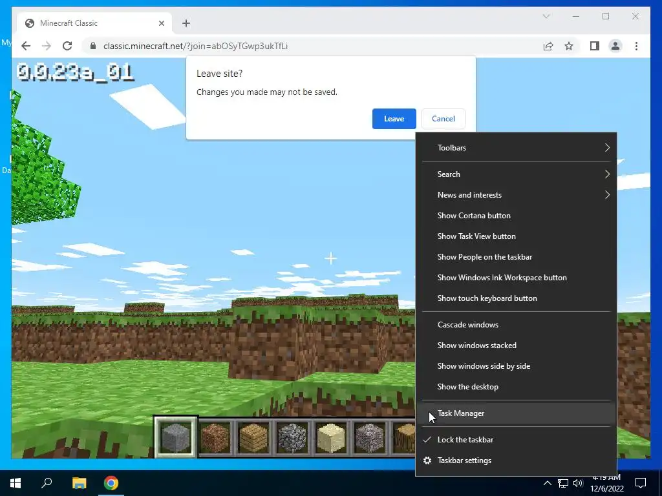Expand the Search submenu

pos(517,174)
